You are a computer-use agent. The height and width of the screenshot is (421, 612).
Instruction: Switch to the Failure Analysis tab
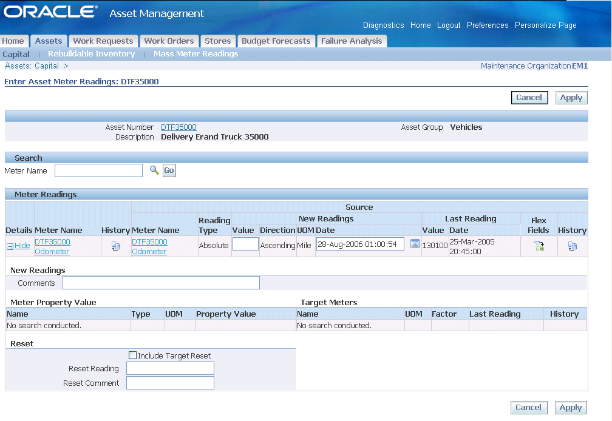[352, 41]
